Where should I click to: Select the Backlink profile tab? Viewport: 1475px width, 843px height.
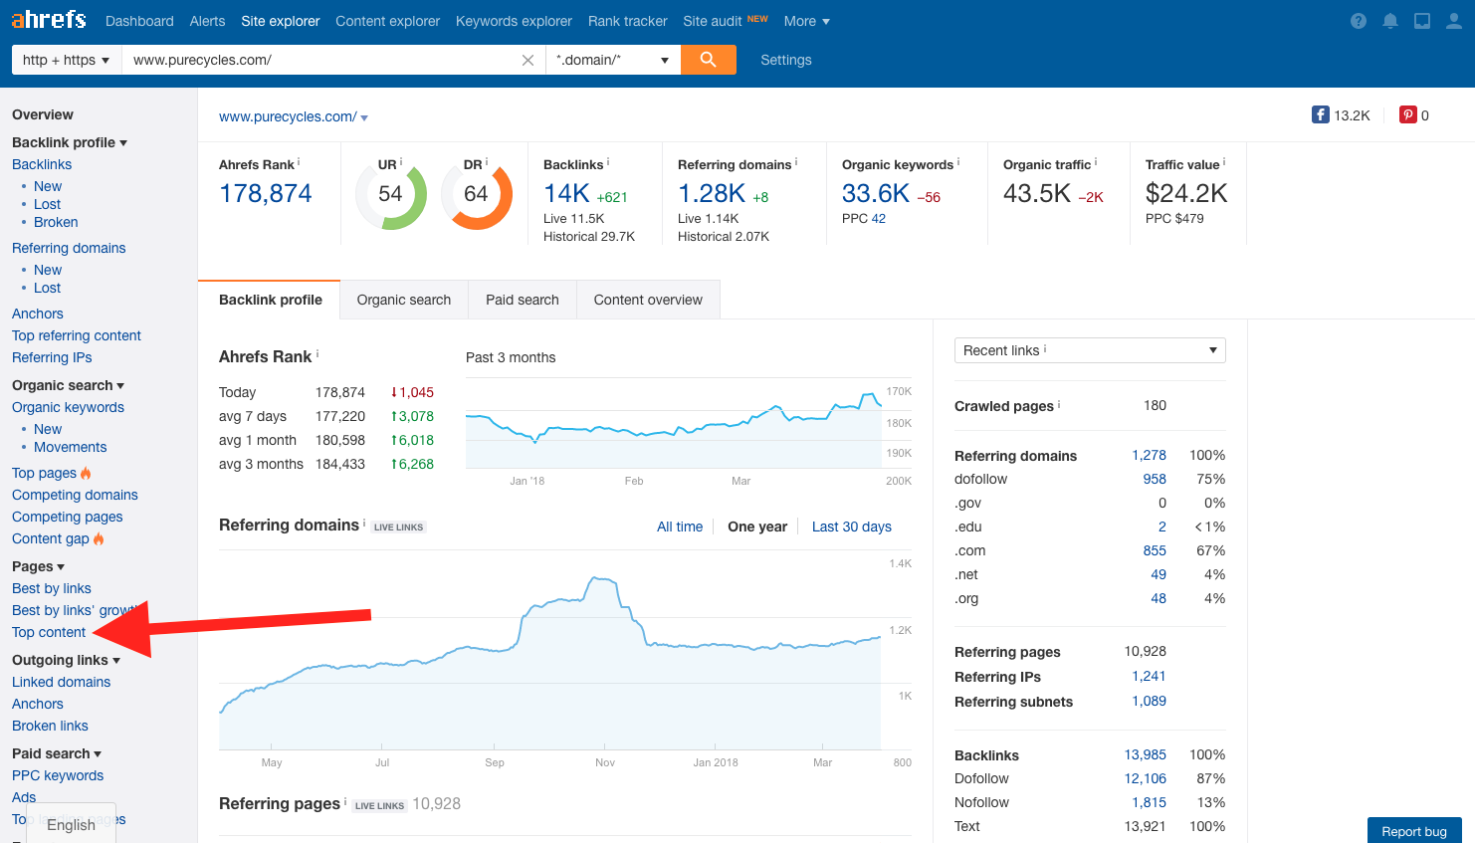coord(271,300)
